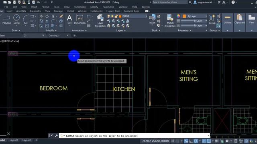Screen dimensions: 257x144
Task: Expand the Properties panel
Action: coord(185,30)
